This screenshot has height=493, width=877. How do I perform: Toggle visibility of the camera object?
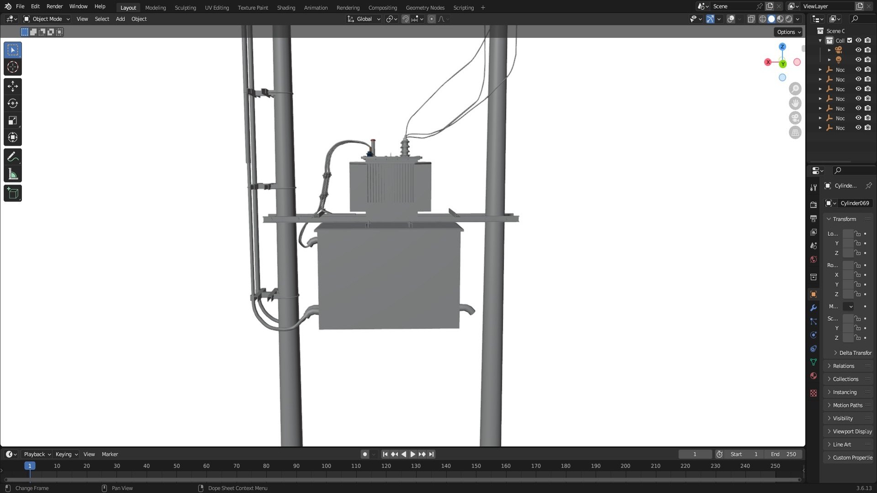tap(858, 50)
